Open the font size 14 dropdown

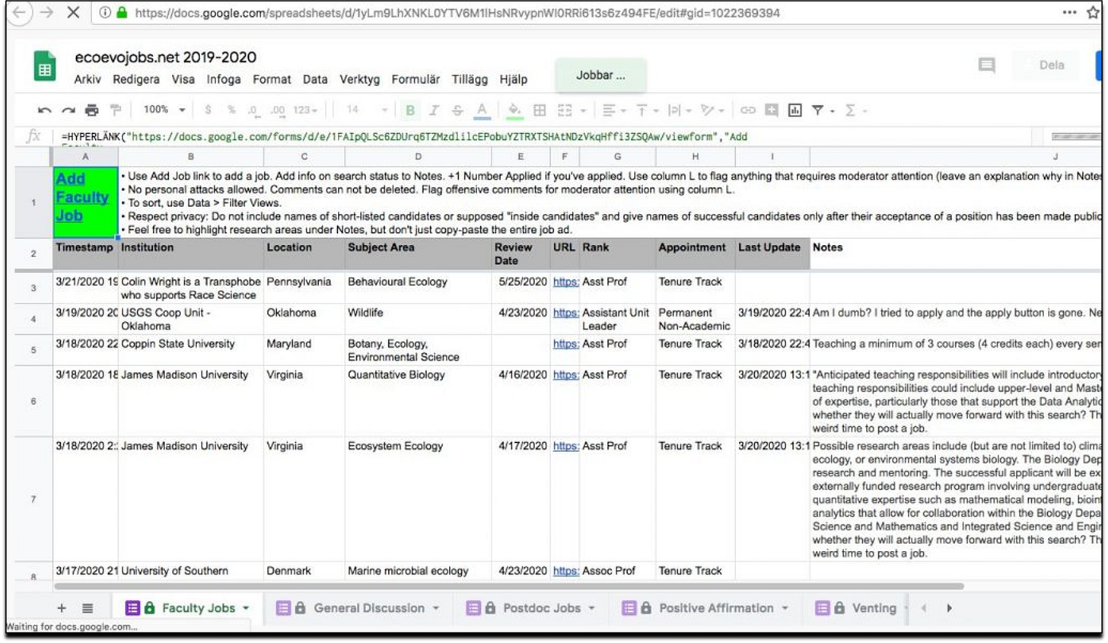coord(367,110)
